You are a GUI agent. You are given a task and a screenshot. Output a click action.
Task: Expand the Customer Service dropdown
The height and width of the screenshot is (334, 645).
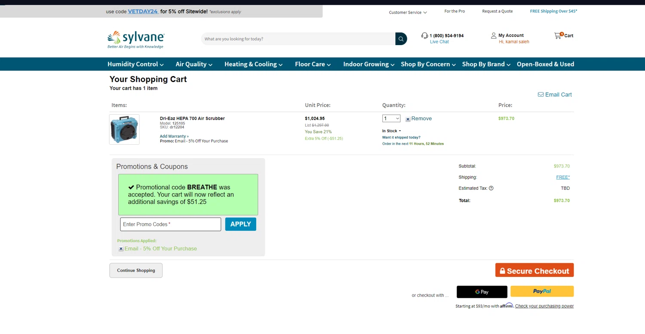pyautogui.click(x=408, y=12)
